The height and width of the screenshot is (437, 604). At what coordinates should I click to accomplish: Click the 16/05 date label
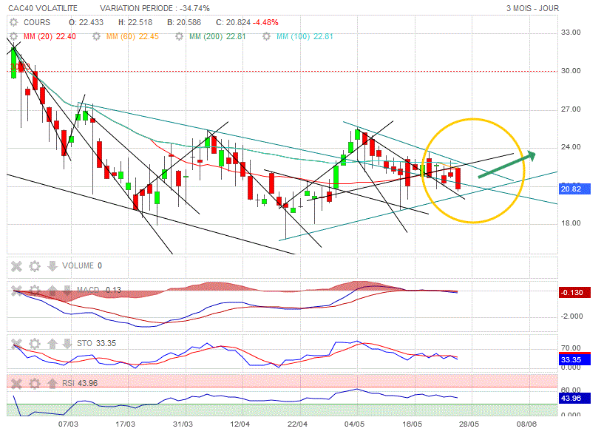(413, 424)
